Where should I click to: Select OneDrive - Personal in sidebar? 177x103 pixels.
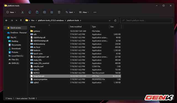pyautogui.click(x=17, y=33)
